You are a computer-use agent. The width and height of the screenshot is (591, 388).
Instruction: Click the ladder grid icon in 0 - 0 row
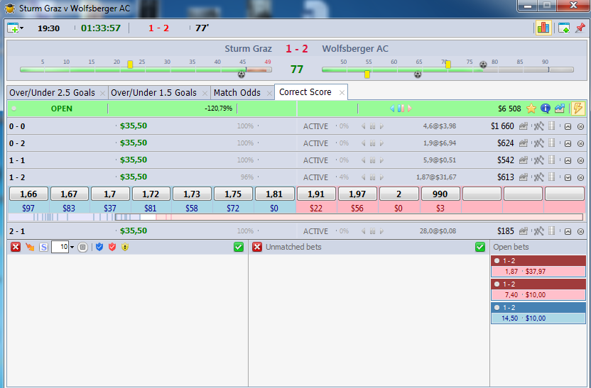pyautogui.click(x=551, y=126)
